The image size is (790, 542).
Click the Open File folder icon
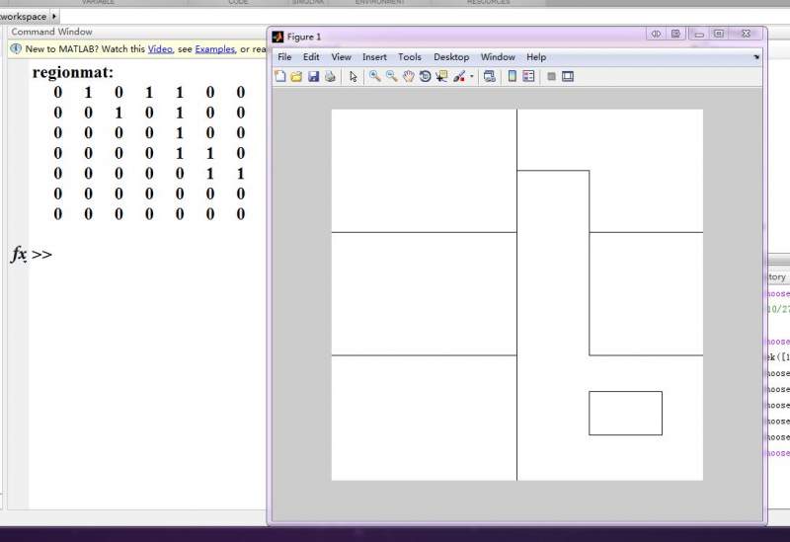296,77
